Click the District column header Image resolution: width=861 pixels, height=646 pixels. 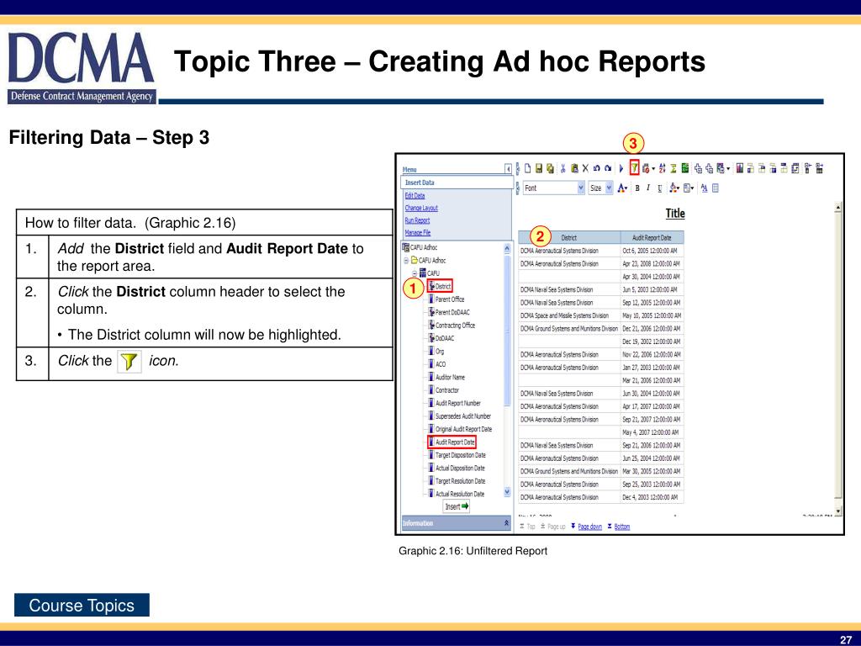click(x=569, y=238)
